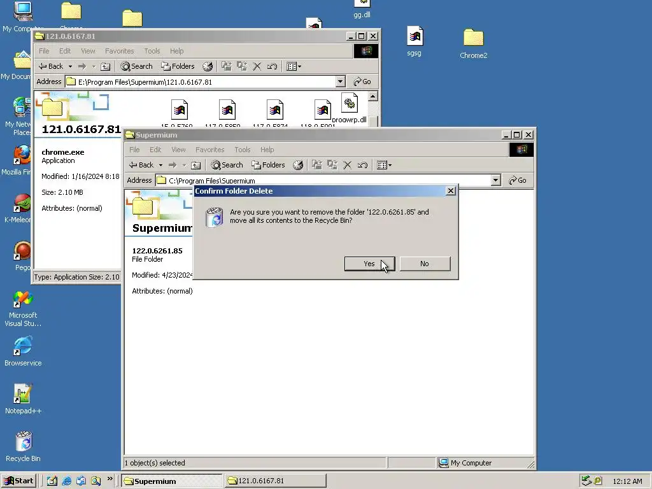Click Up folder icon in 121.0.6167.81 window
The image size is (652, 489).
click(x=105, y=66)
